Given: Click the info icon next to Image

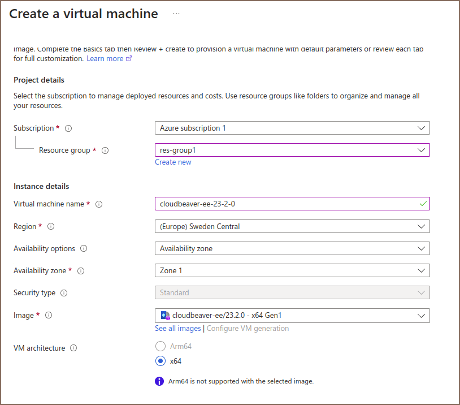Looking at the screenshot, I should 49,315.
